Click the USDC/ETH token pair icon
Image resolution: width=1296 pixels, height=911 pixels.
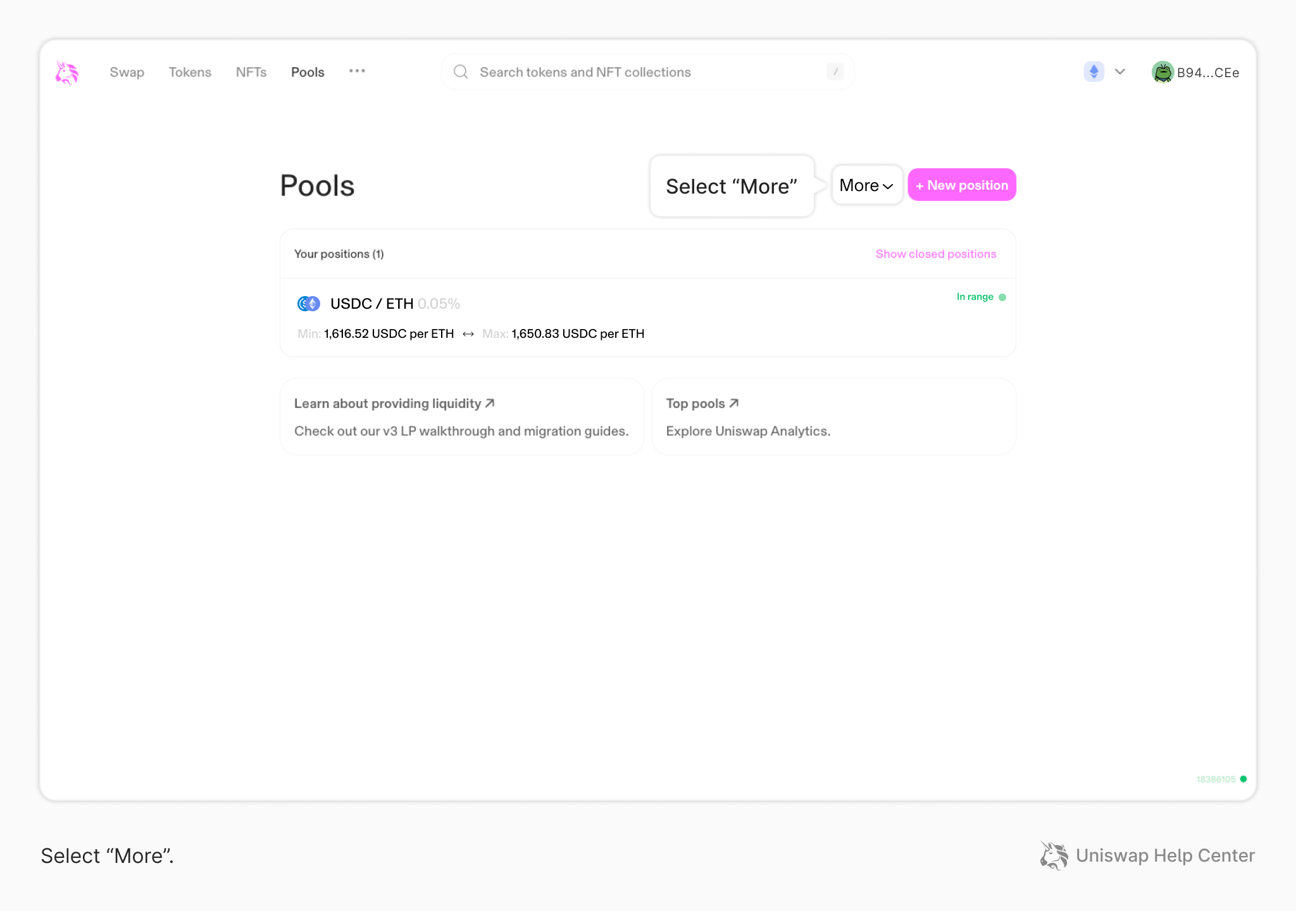click(x=309, y=304)
